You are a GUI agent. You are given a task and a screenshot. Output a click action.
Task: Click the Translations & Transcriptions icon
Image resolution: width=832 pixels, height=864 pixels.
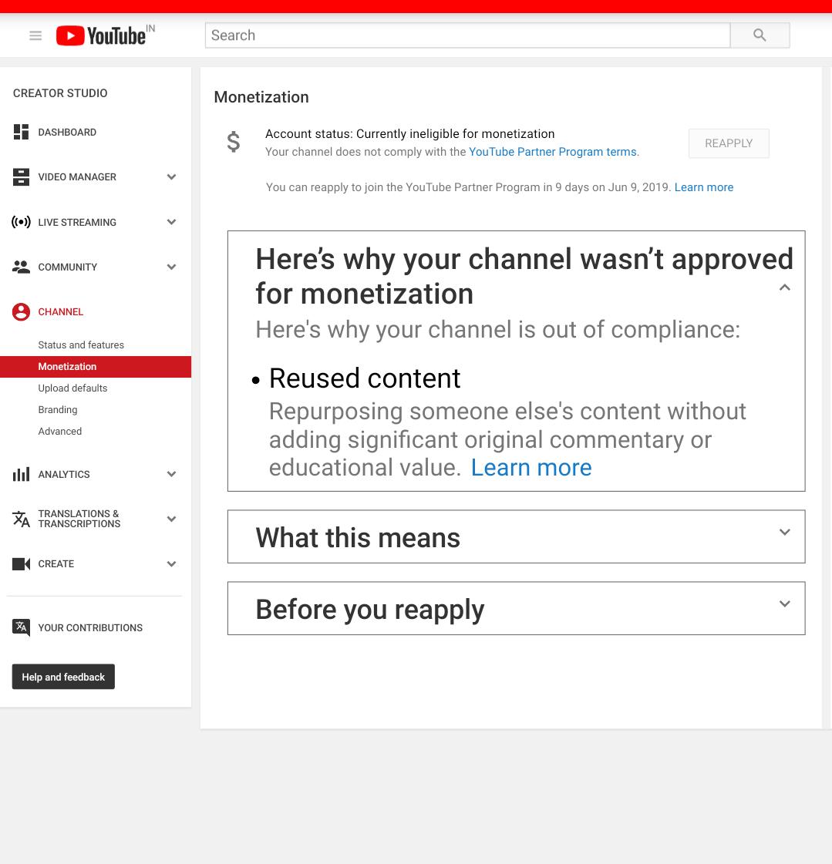click(21, 519)
